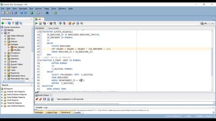Open the HR connection dropdown at worksheet top right
Screen dimensions: 216x121
(213, 24)
